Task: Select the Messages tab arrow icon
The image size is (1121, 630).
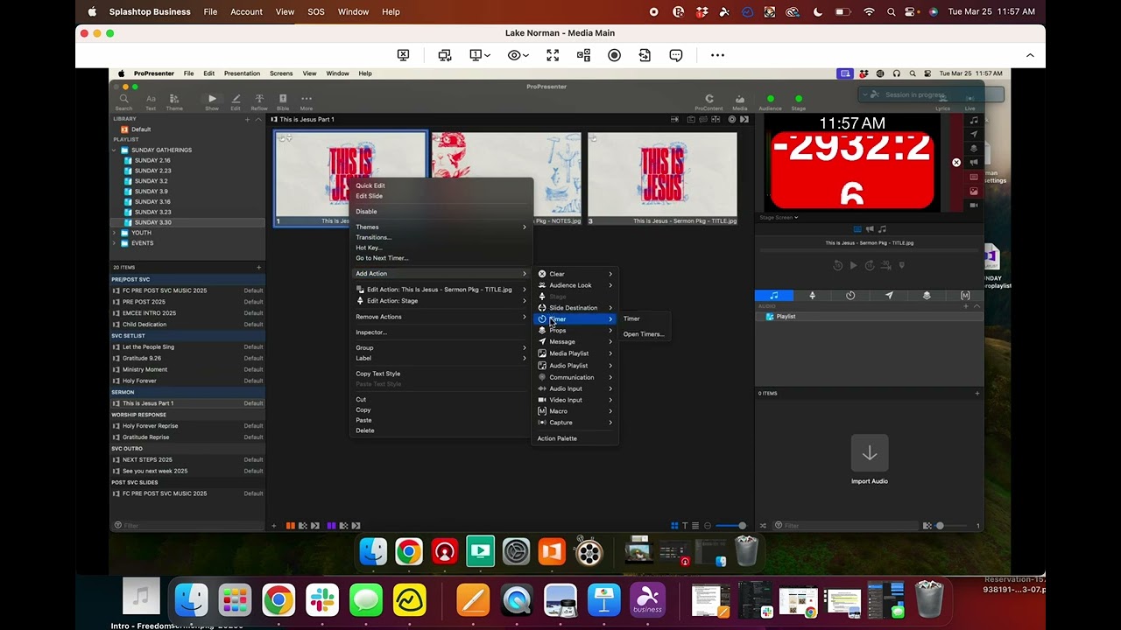Action: coord(889,296)
